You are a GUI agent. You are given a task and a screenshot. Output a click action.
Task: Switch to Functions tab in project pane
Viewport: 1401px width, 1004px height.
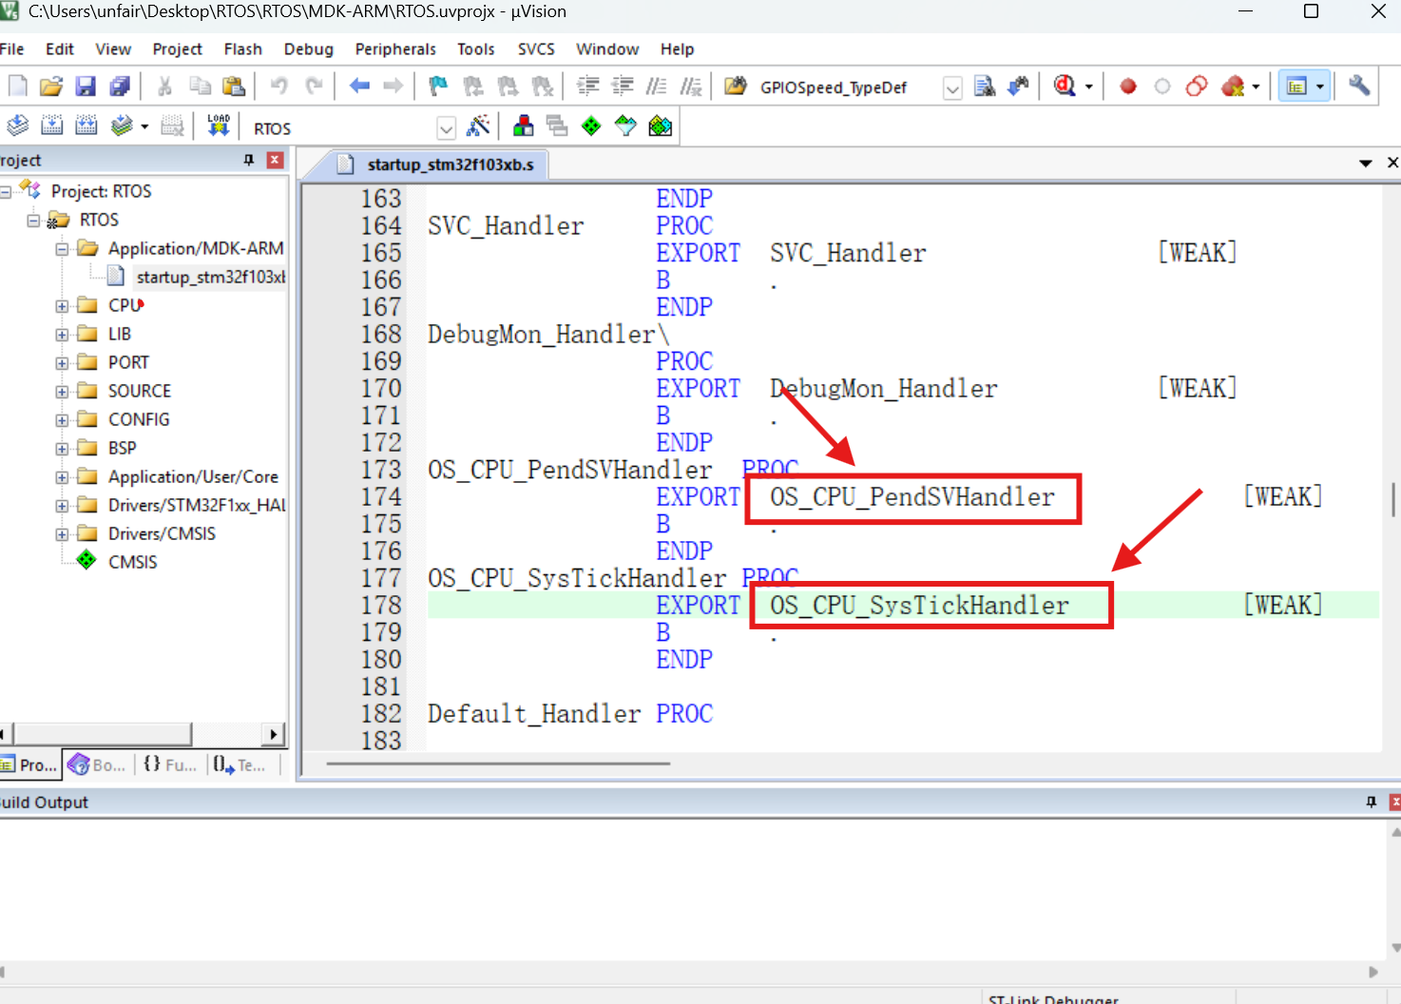click(x=169, y=764)
